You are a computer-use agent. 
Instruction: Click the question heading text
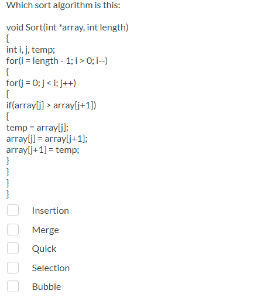pos(63,5)
